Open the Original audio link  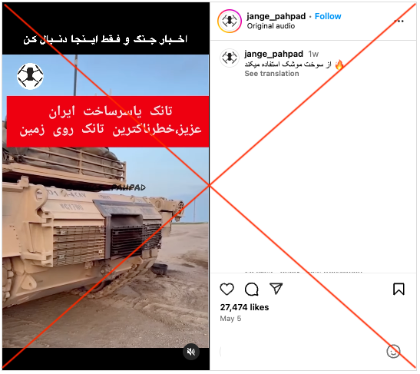pos(271,26)
